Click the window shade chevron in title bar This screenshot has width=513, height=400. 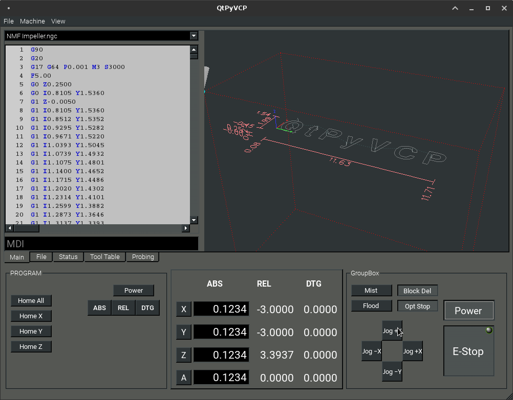pos(455,8)
